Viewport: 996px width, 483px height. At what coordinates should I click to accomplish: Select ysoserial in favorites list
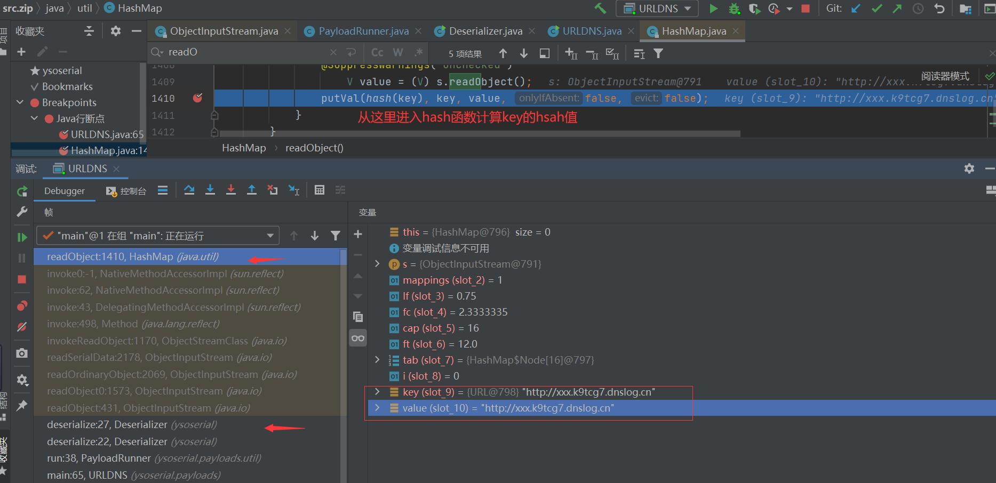62,71
